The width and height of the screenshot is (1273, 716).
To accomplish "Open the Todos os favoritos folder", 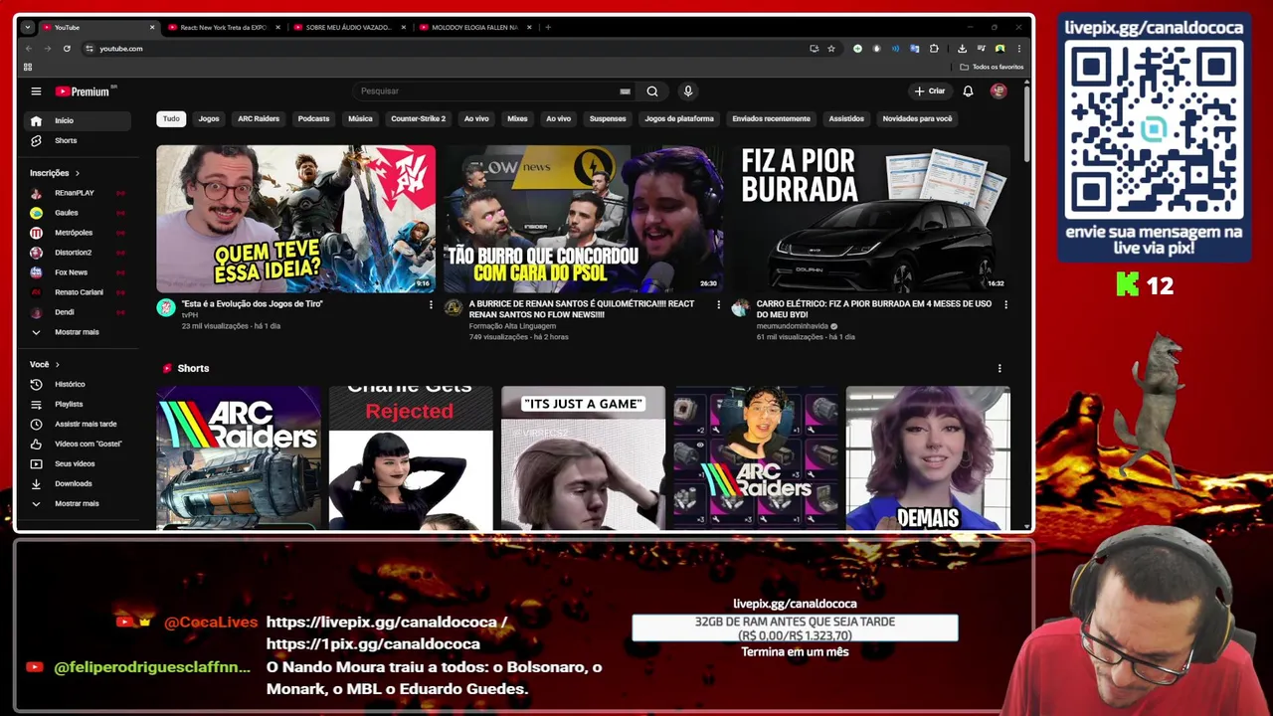I will coord(992,67).
